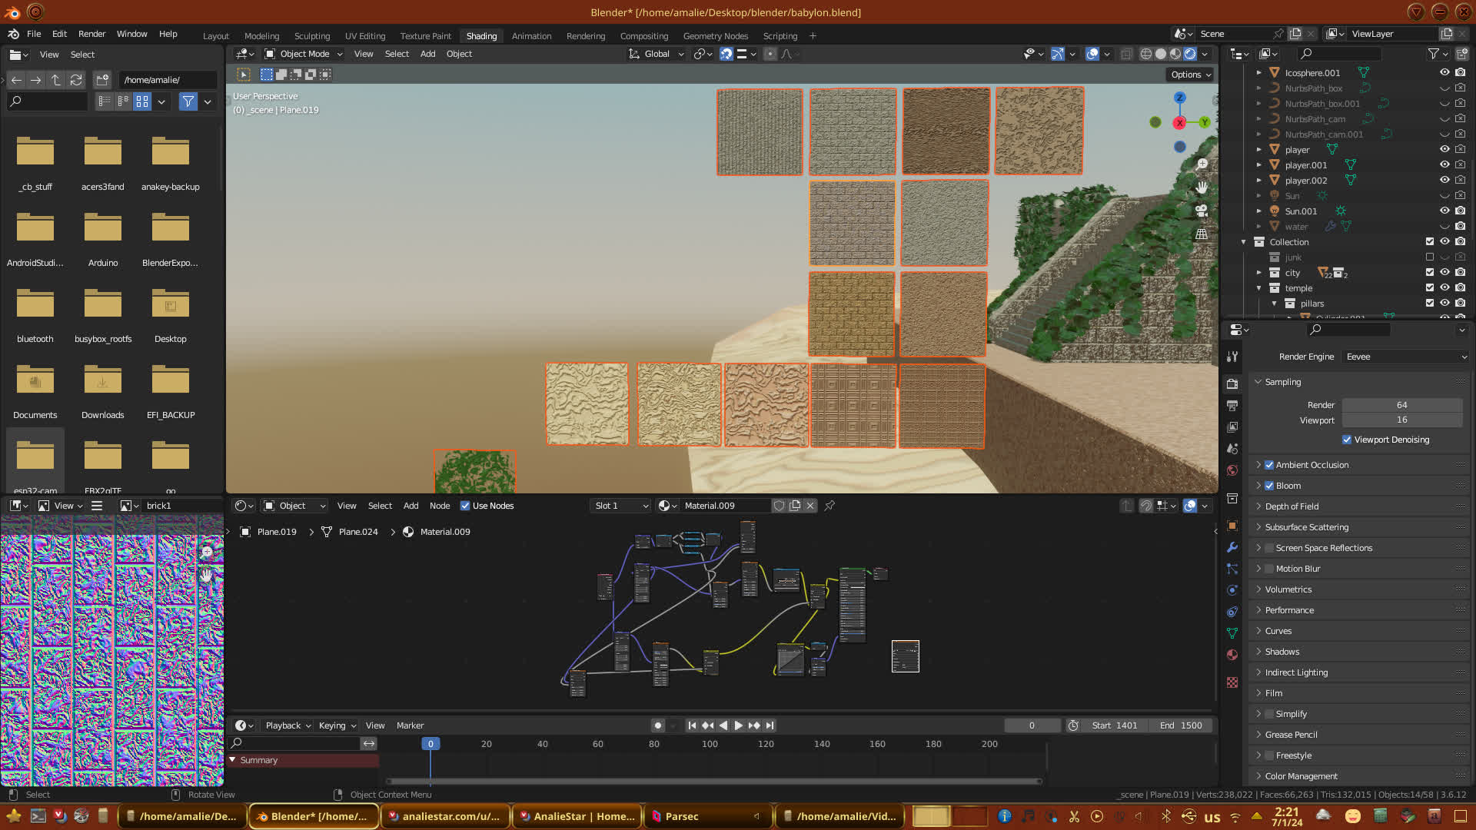
Task: Click the pan view hand icon
Action: pos(1202,188)
